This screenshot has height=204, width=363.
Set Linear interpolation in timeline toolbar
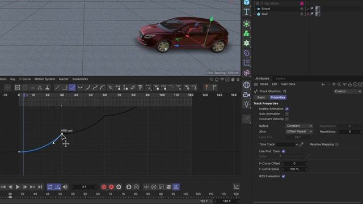pos(57,87)
